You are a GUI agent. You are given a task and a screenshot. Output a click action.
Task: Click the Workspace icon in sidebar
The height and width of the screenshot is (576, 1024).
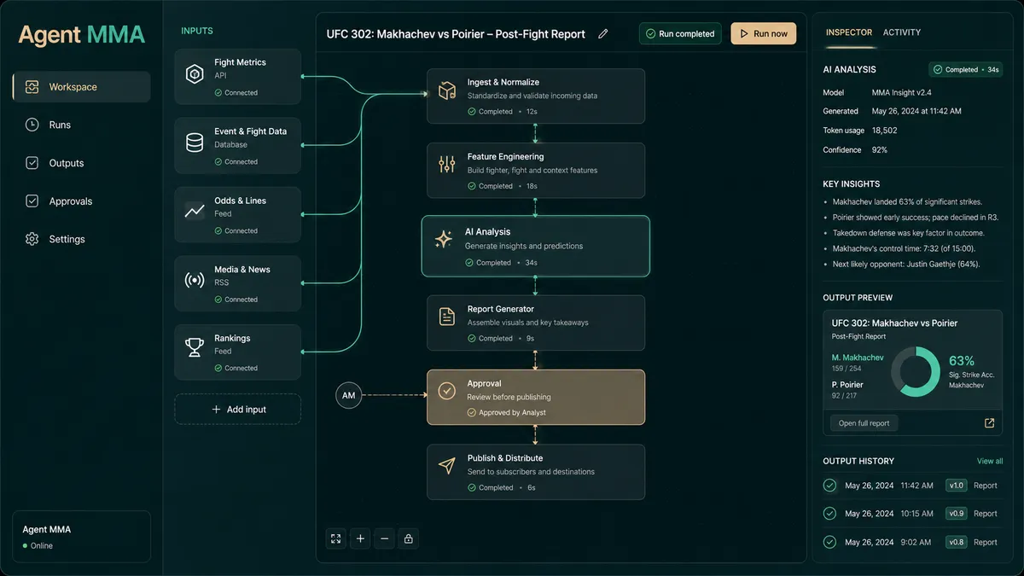[x=32, y=87]
